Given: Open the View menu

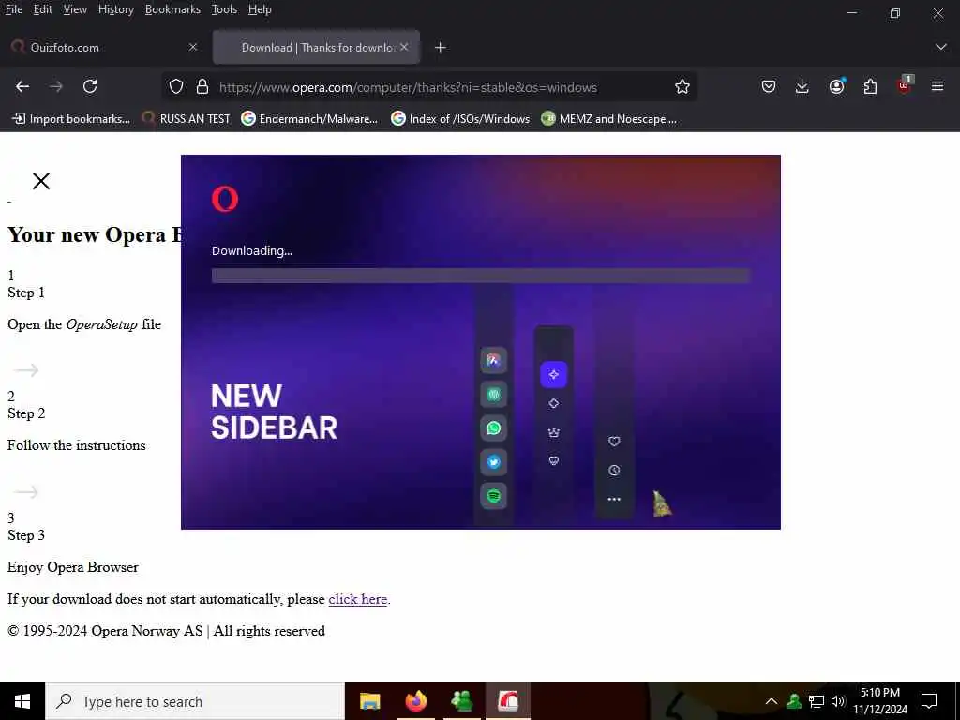Looking at the screenshot, I should 75,9.
